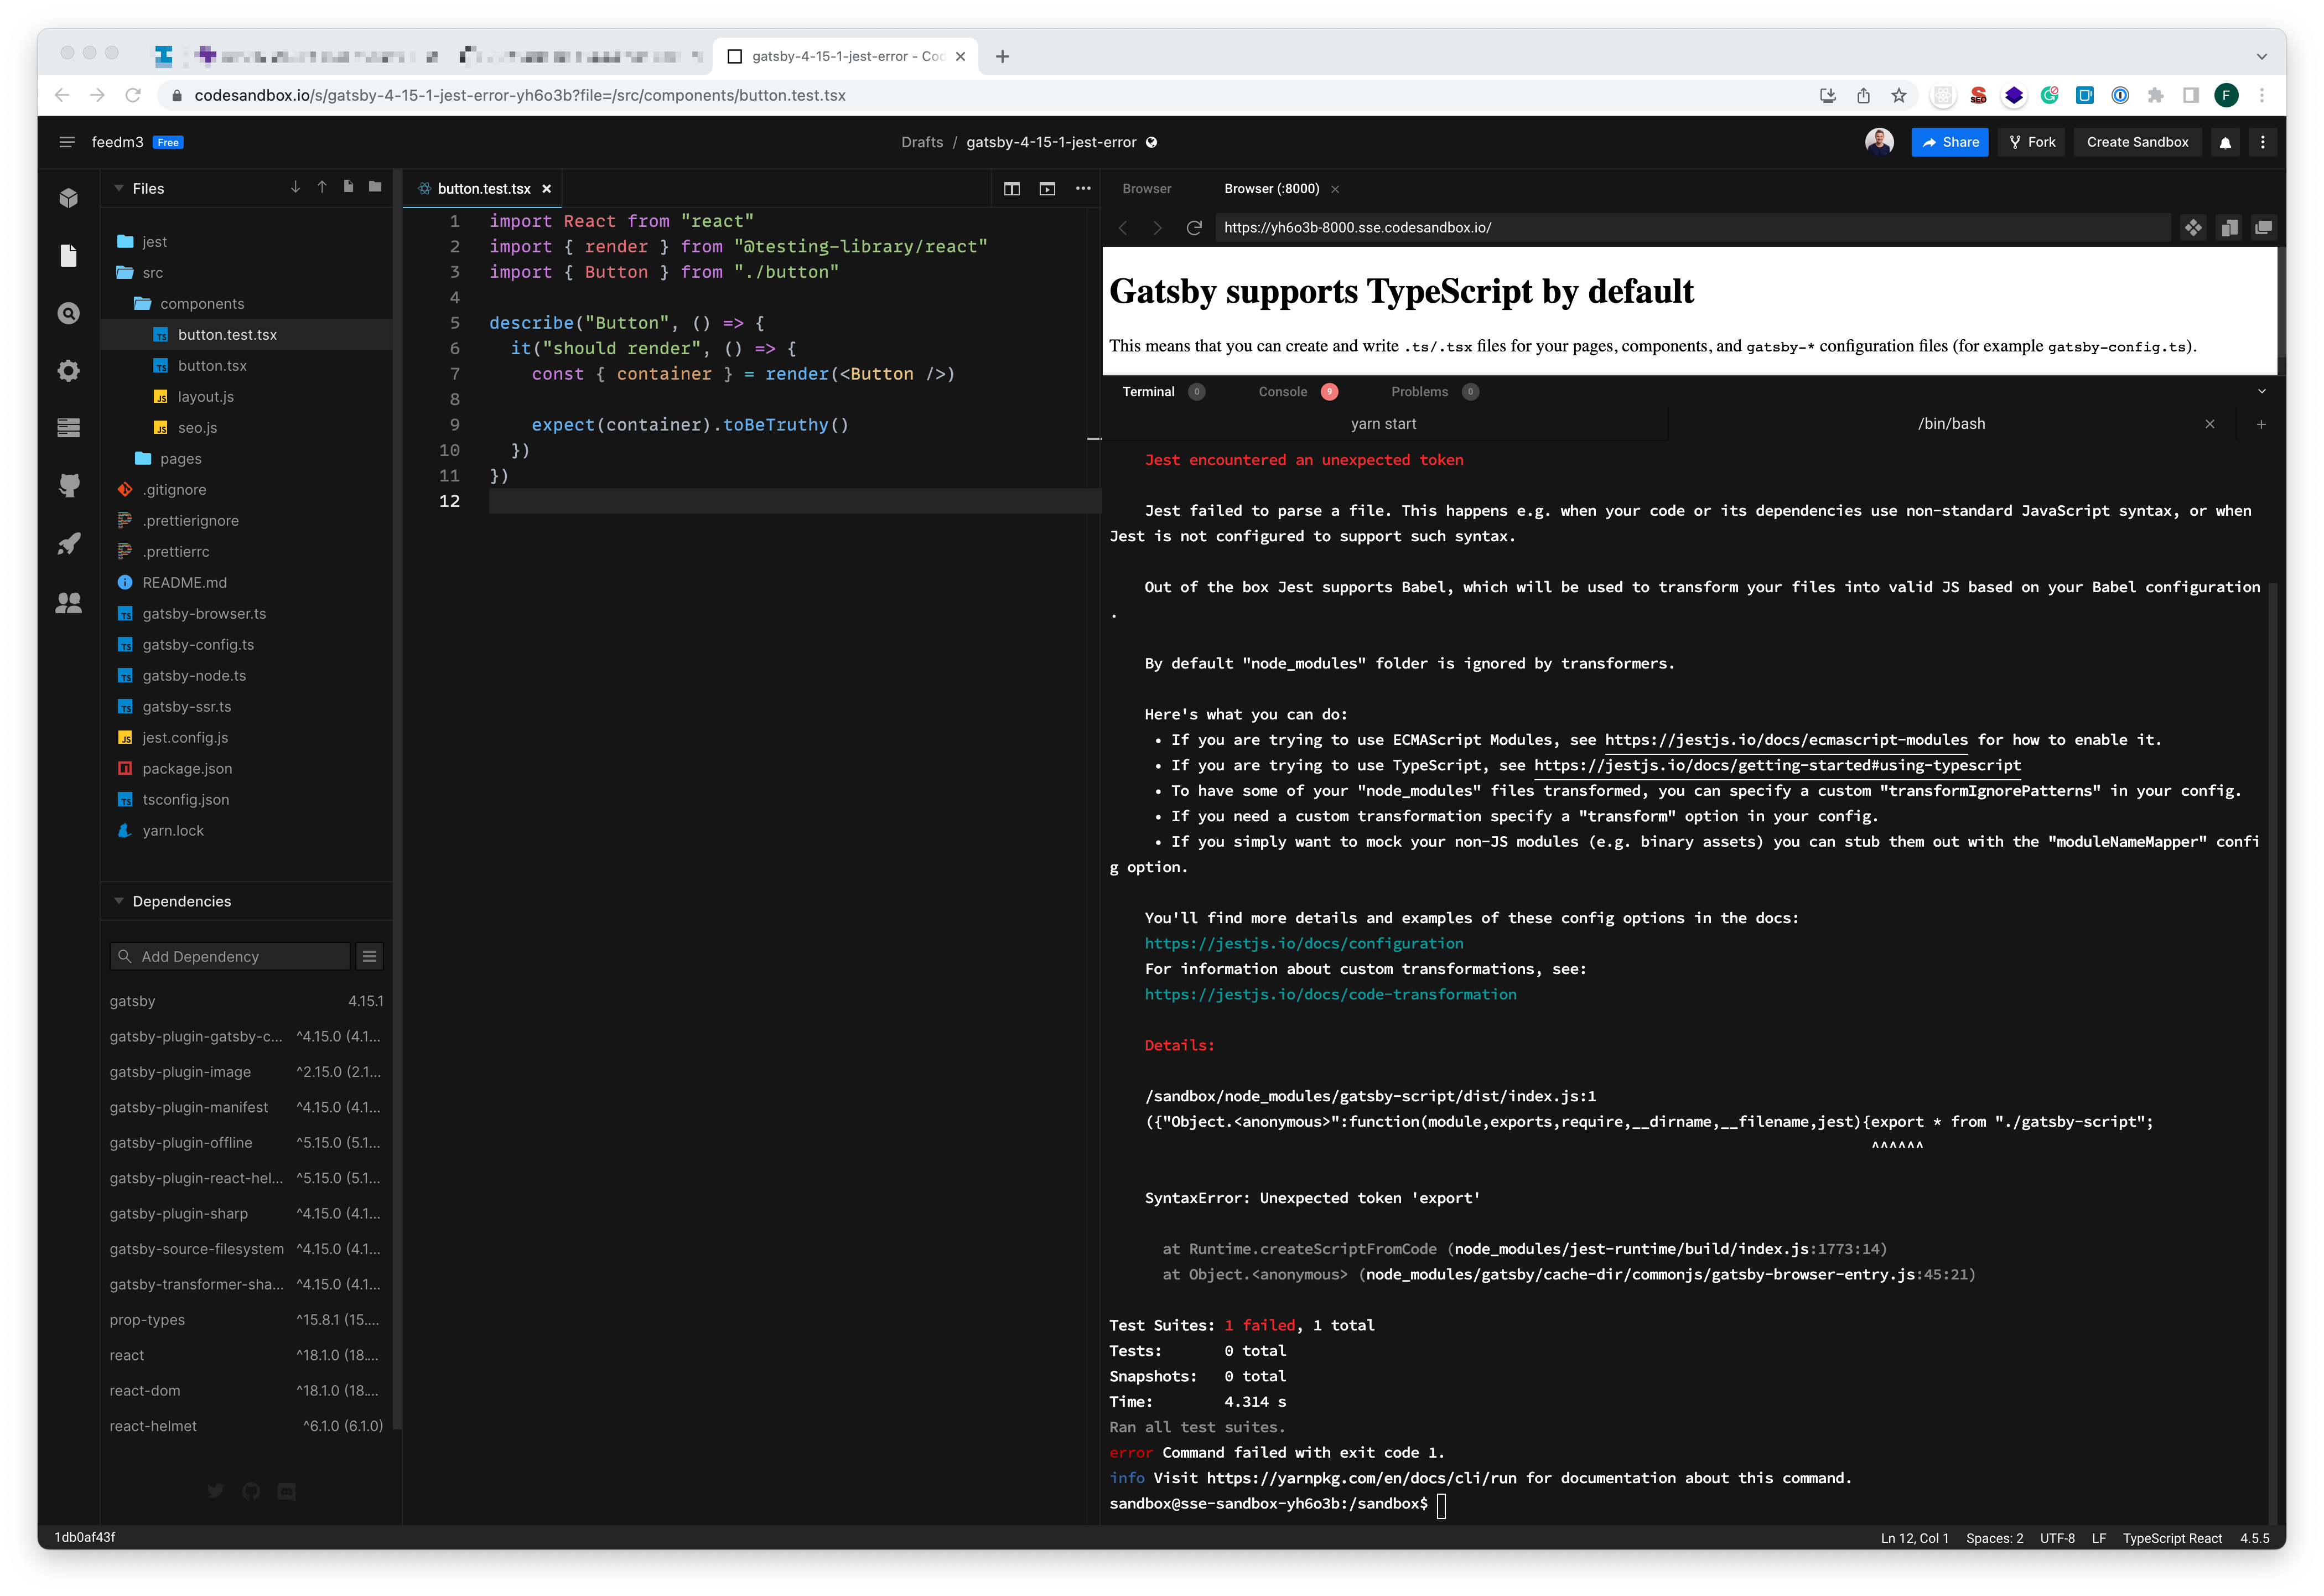Screen dimensions: 2324x1596
Task: Split the editor using the split-view icon
Action: (x=1011, y=188)
